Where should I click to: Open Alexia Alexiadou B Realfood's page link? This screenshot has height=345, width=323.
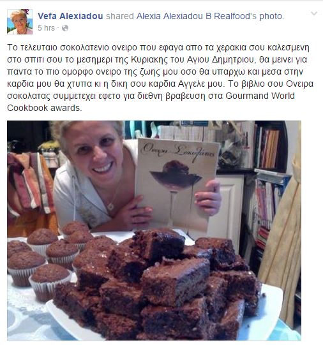coord(197,16)
